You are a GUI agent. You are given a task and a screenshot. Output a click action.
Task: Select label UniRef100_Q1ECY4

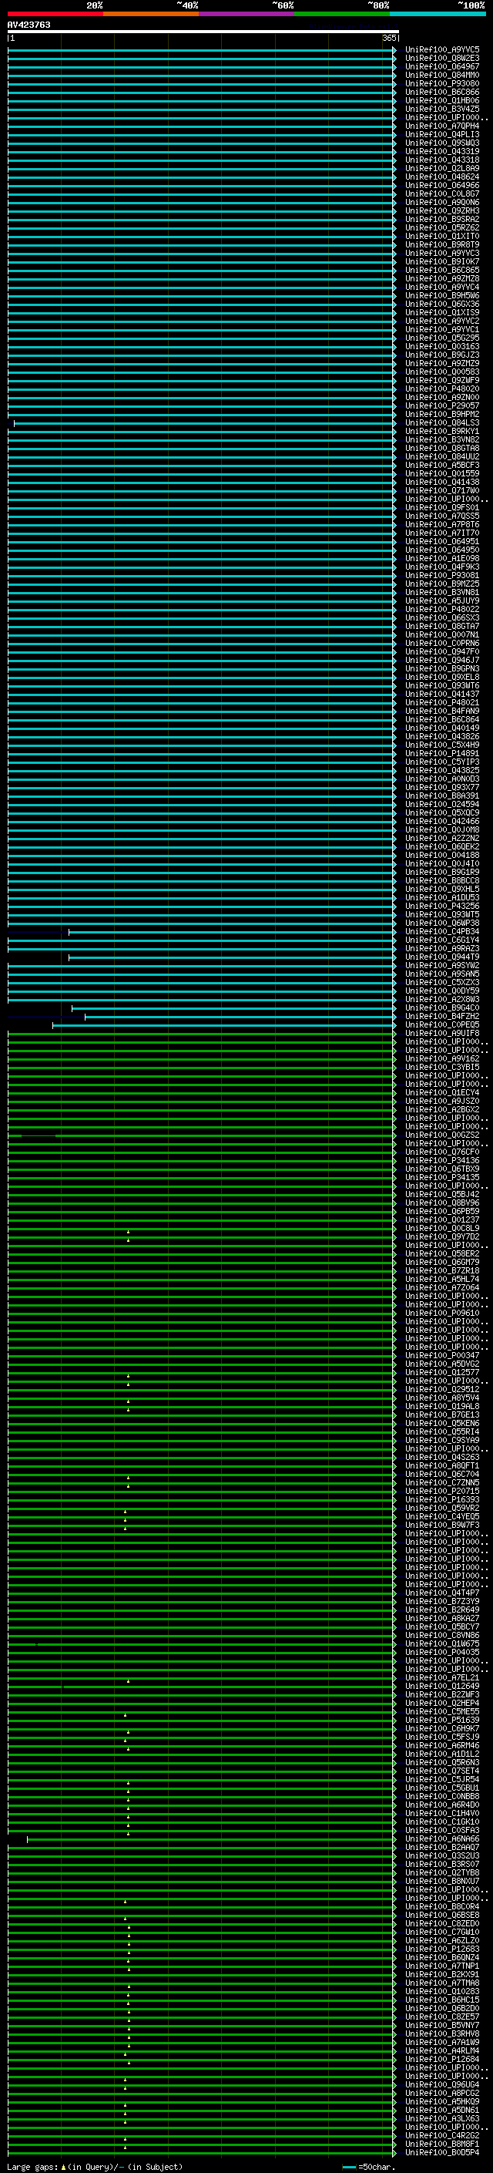click(x=442, y=1092)
